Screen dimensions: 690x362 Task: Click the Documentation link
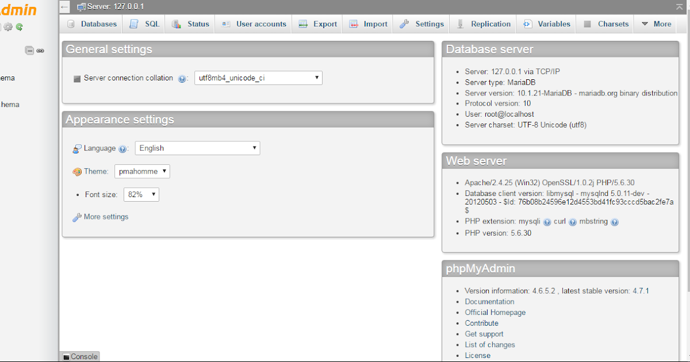(x=489, y=301)
